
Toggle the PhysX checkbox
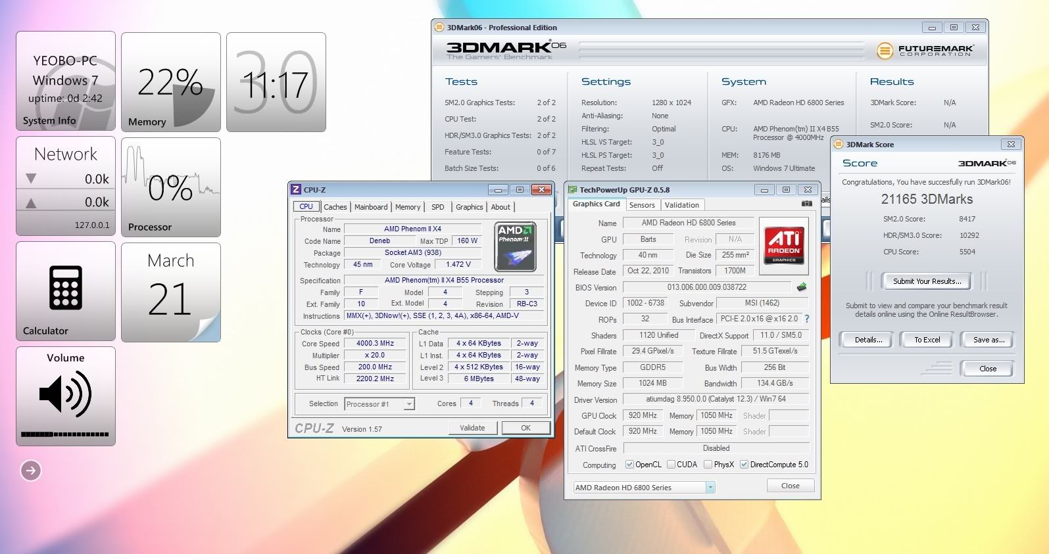point(708,465)
